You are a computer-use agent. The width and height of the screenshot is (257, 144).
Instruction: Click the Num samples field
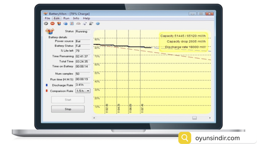tap(83, 74)
